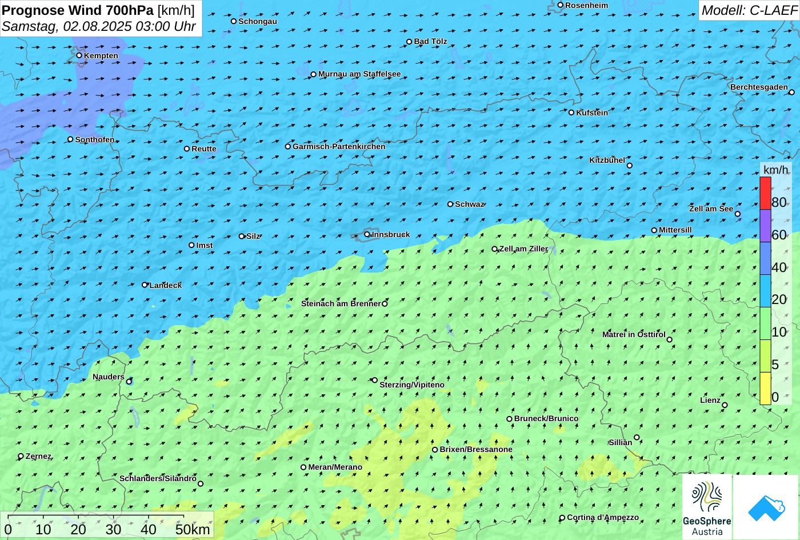Image resolution: width=800 pixels, height=540 pixels.
Task: Click the Lienz city marker
Action: pyautogui.click(x=725, y=405)
